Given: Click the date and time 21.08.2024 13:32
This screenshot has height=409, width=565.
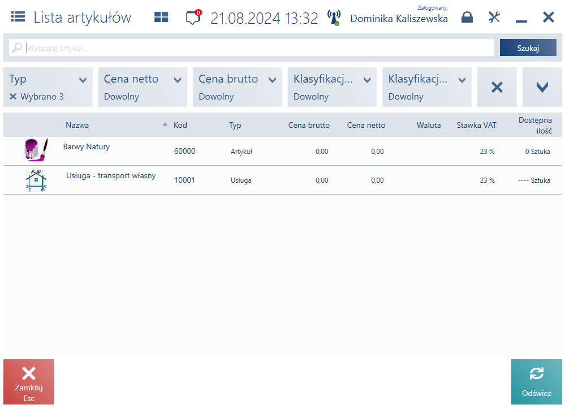Looking at the screenshot, I should click(264, 18).
